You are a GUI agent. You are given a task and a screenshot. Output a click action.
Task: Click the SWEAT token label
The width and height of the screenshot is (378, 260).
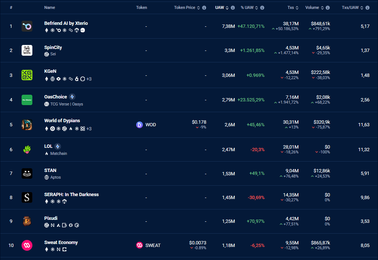[x=153, y=245]
